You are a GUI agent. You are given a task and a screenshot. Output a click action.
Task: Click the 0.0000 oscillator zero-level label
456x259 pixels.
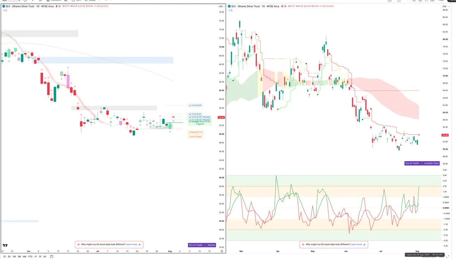pyautogui.click(x=445, y=208)
